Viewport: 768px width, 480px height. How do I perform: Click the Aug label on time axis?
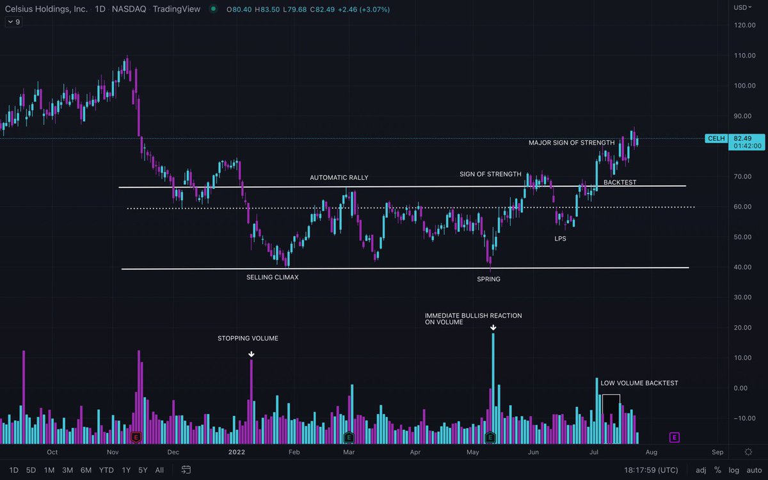click(x=652, y=451)
